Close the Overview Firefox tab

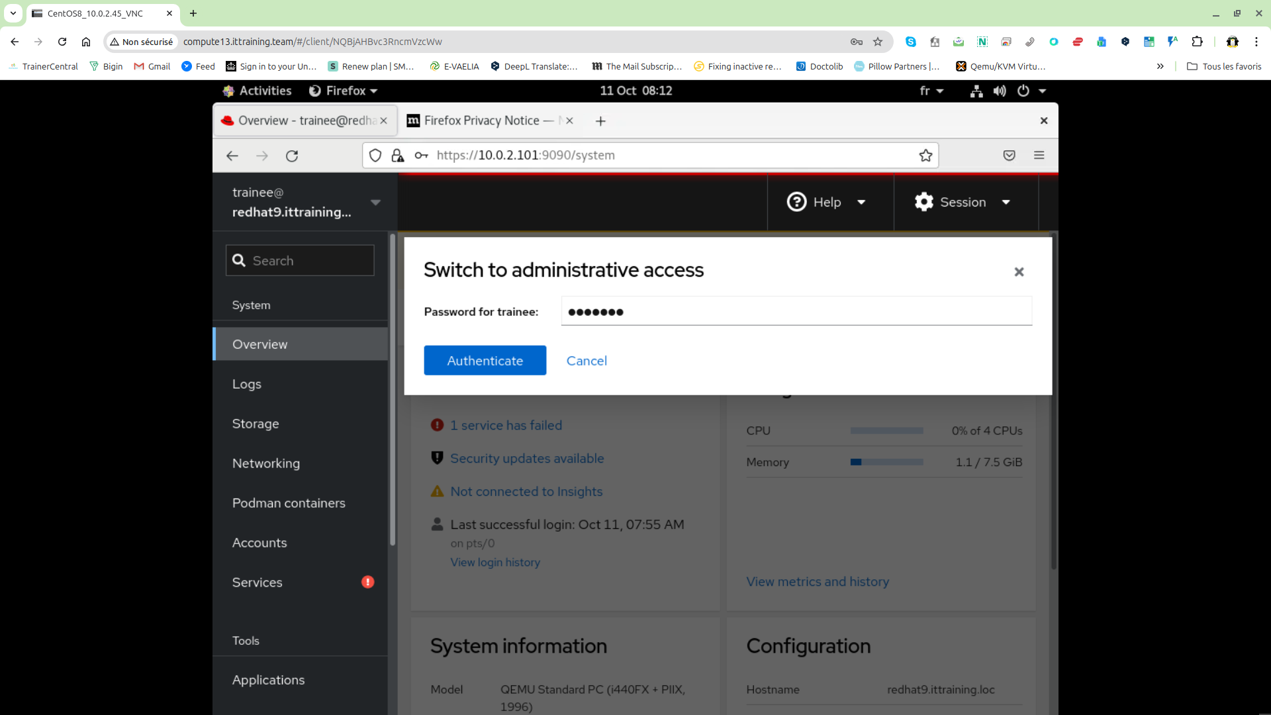[383, 120]
